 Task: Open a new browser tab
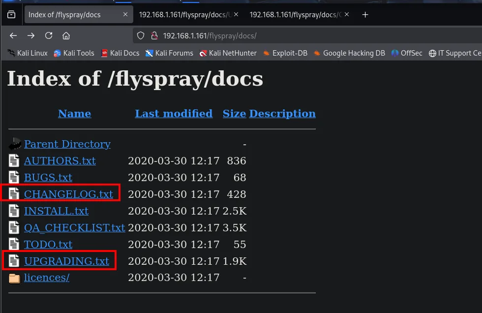(365, 14)
